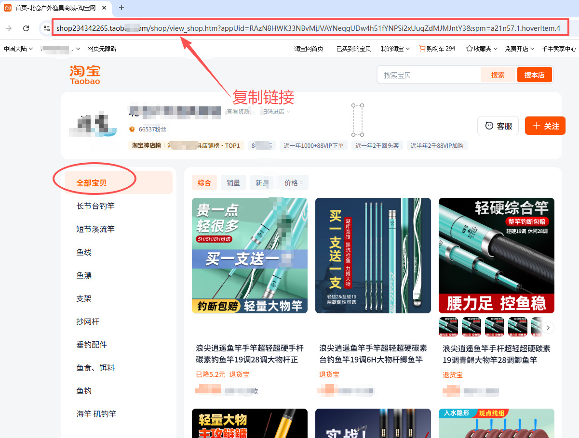Select the shop URL in address bar
The image size is (579, 438).
(x=308, y=28)
